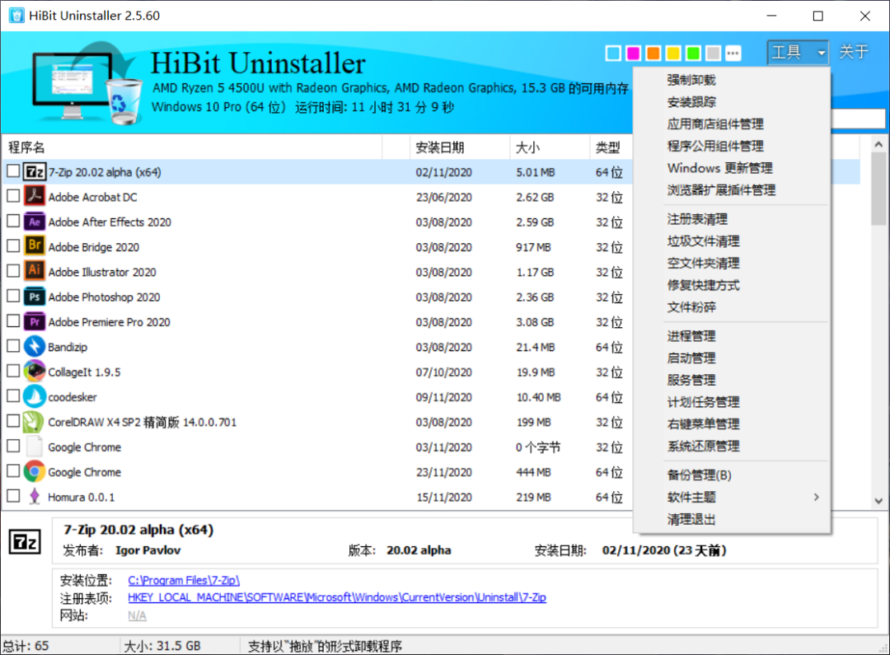The height and width of the screenshot is (655, 890).
Task: Click the 7-Zip application icon
Action: [35, 171]
